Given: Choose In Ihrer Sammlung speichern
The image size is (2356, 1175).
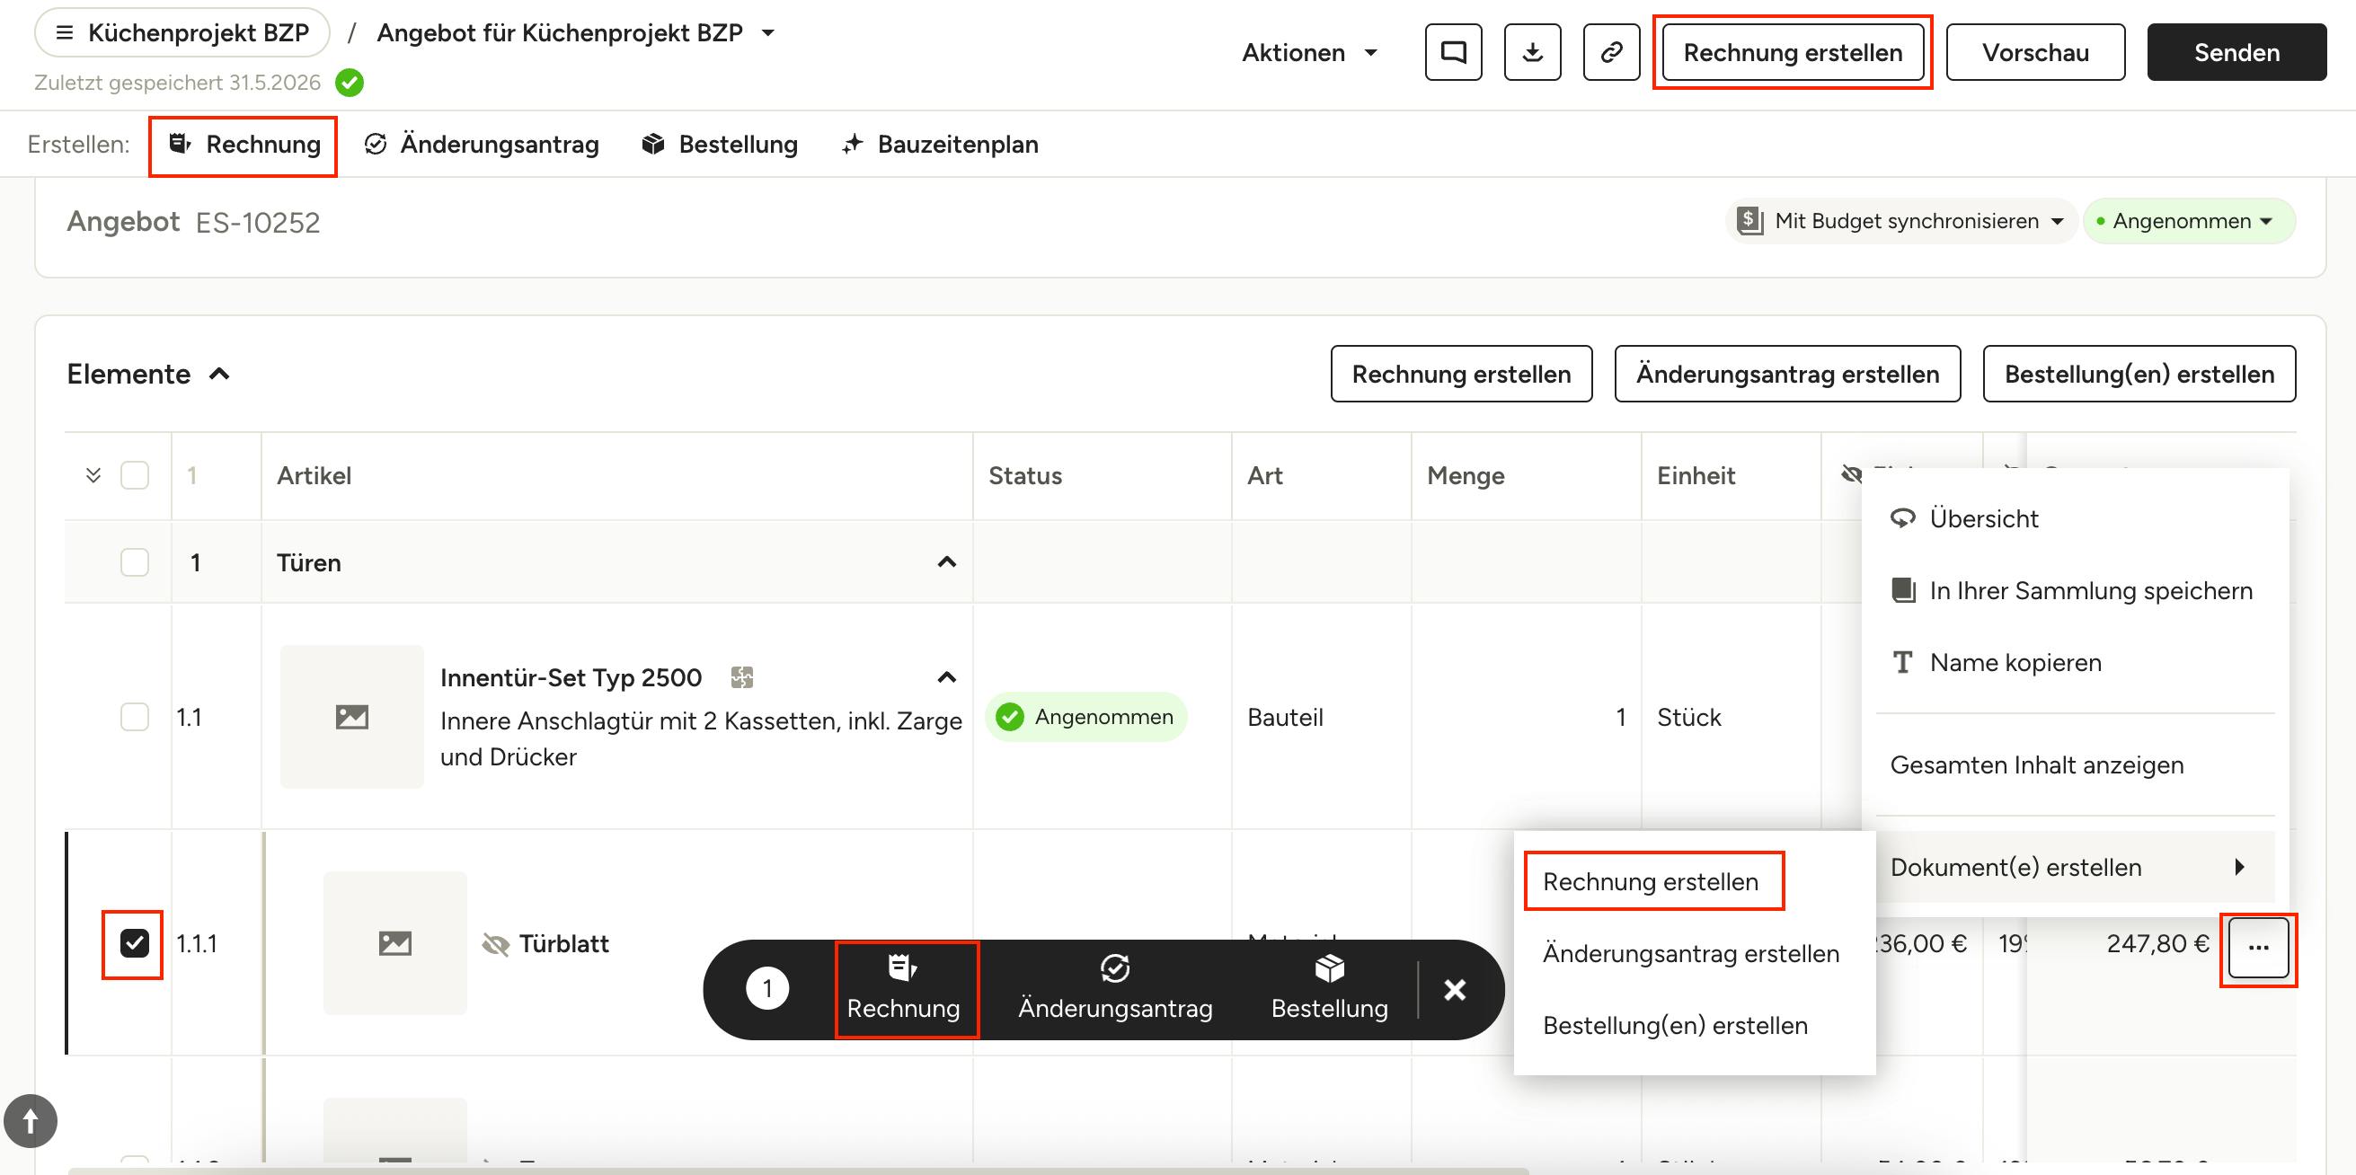Looking at the screenshot, I should pos(2076,591).
